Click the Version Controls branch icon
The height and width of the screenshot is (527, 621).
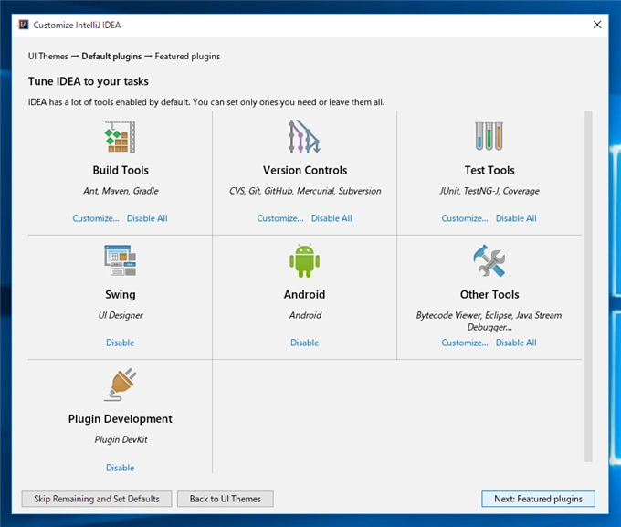pyautogui.click(x=304, y=136)
